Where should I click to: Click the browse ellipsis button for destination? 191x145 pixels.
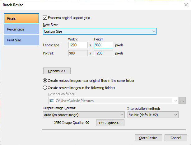[x=182, y=101]
